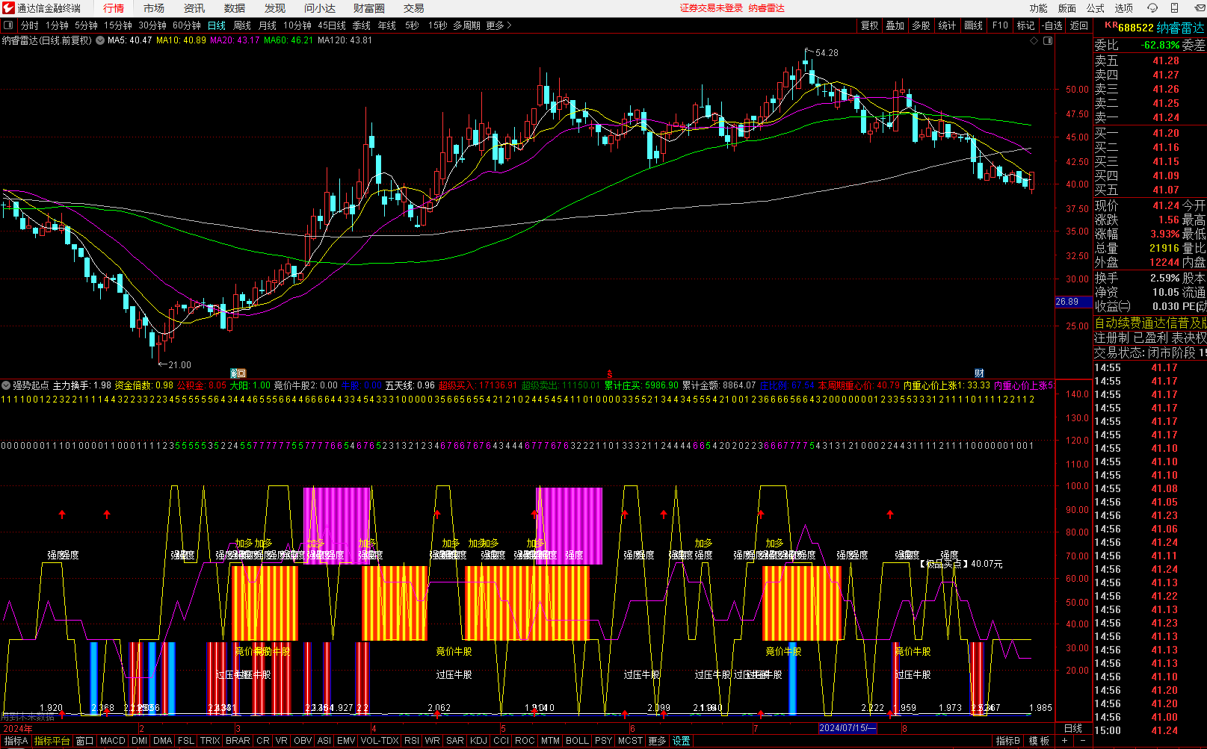This screenshot has height=749, width=1207.
Task: Switch to 分时 intraday view
Action: pos(29,25)
